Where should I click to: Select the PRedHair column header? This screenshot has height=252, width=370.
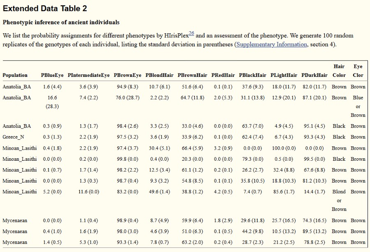click(x=223, y=75)
